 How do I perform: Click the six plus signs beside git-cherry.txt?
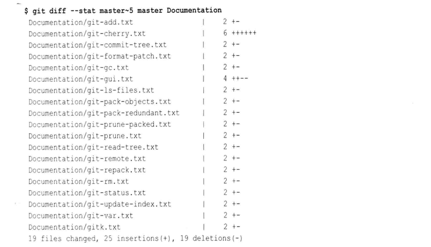coord(244,33)
